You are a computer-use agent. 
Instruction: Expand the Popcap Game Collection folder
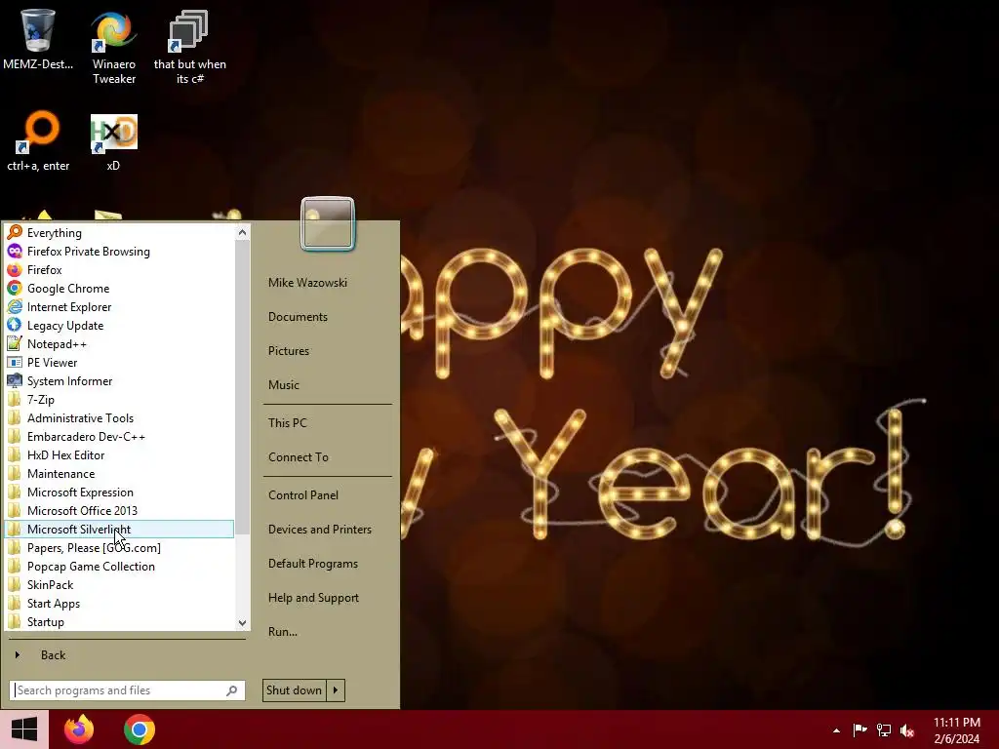[119, 566]
